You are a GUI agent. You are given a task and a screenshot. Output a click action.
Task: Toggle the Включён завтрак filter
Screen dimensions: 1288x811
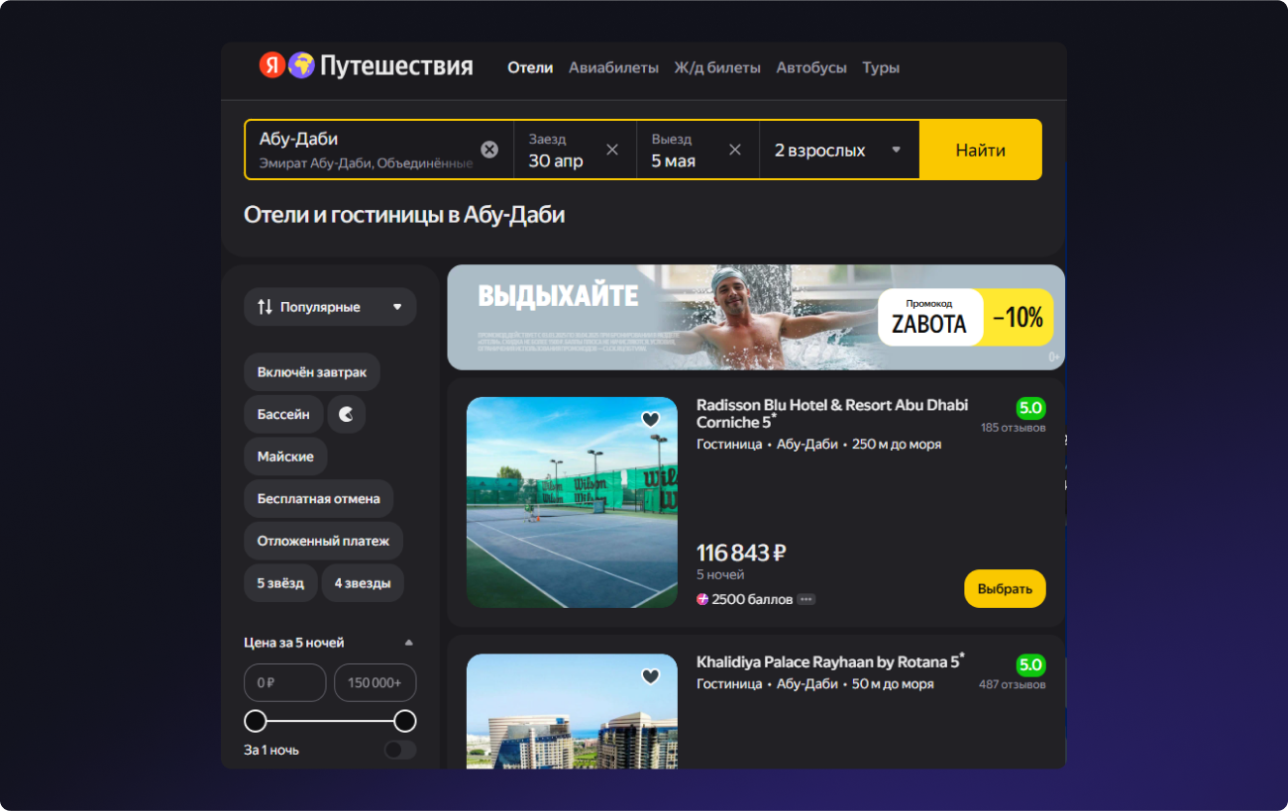pos(312,372)
